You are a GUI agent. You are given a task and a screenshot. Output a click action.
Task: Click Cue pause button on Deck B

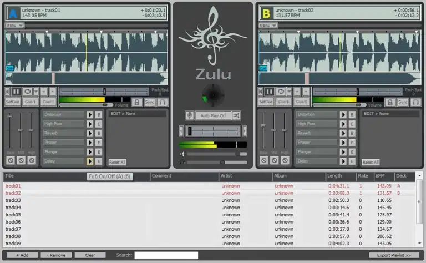pyautogui.click(x=302, y=102)
